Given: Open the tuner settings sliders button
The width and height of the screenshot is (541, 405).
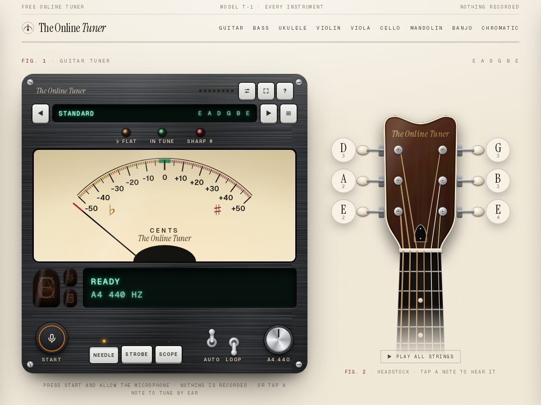Looking at the screenshot, I should (x=247, y=91).
